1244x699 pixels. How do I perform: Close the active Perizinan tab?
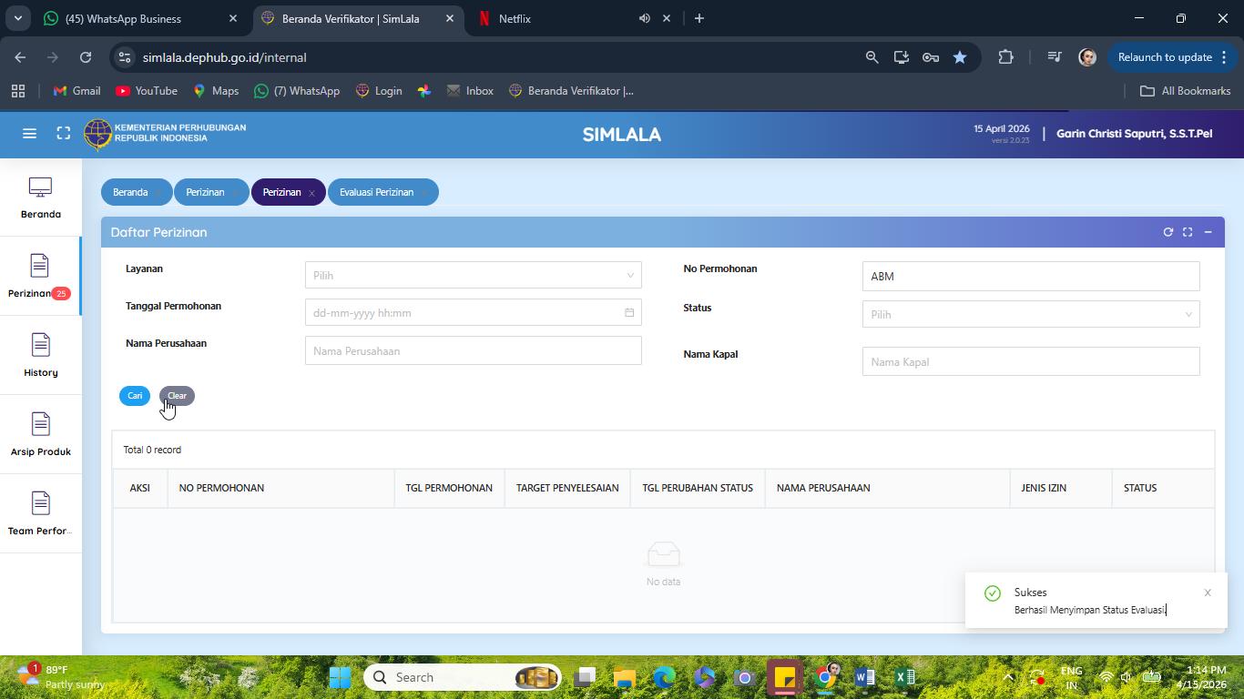[311, 193]
